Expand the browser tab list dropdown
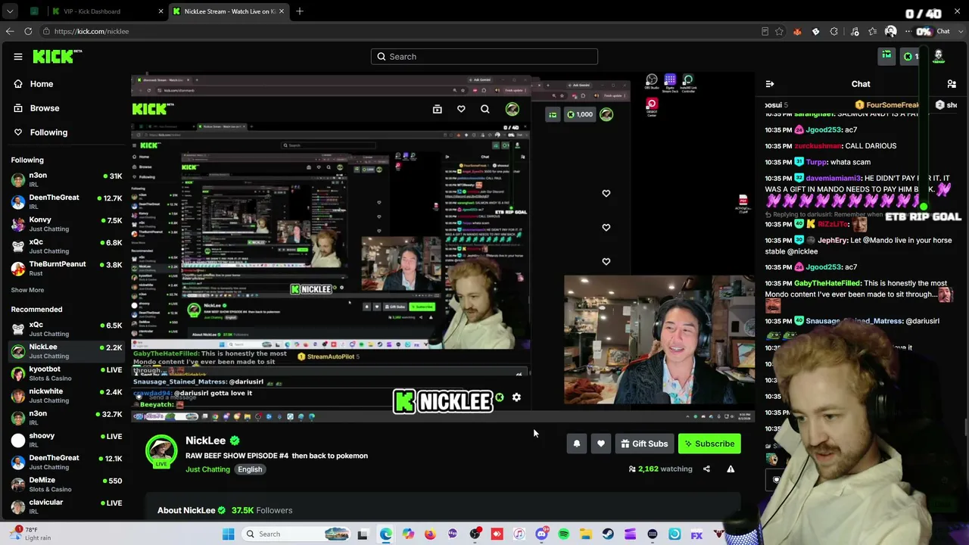The image size is (969, 545). pos(10,11)
